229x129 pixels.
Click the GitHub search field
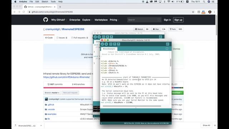(144, 20)
